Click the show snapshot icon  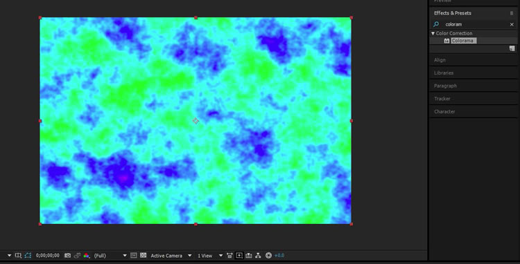click(77, 256)
